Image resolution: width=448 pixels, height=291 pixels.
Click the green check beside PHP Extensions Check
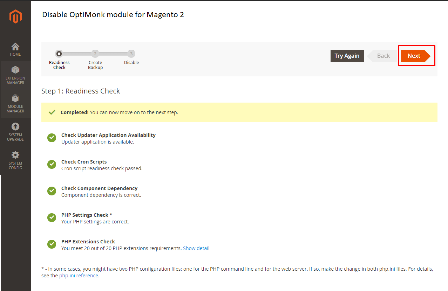click(52, 244)
